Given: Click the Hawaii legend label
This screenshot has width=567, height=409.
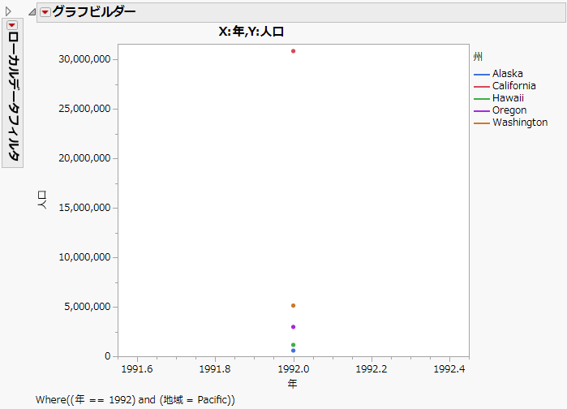Looking at the screenshot, I should point(508,98).
